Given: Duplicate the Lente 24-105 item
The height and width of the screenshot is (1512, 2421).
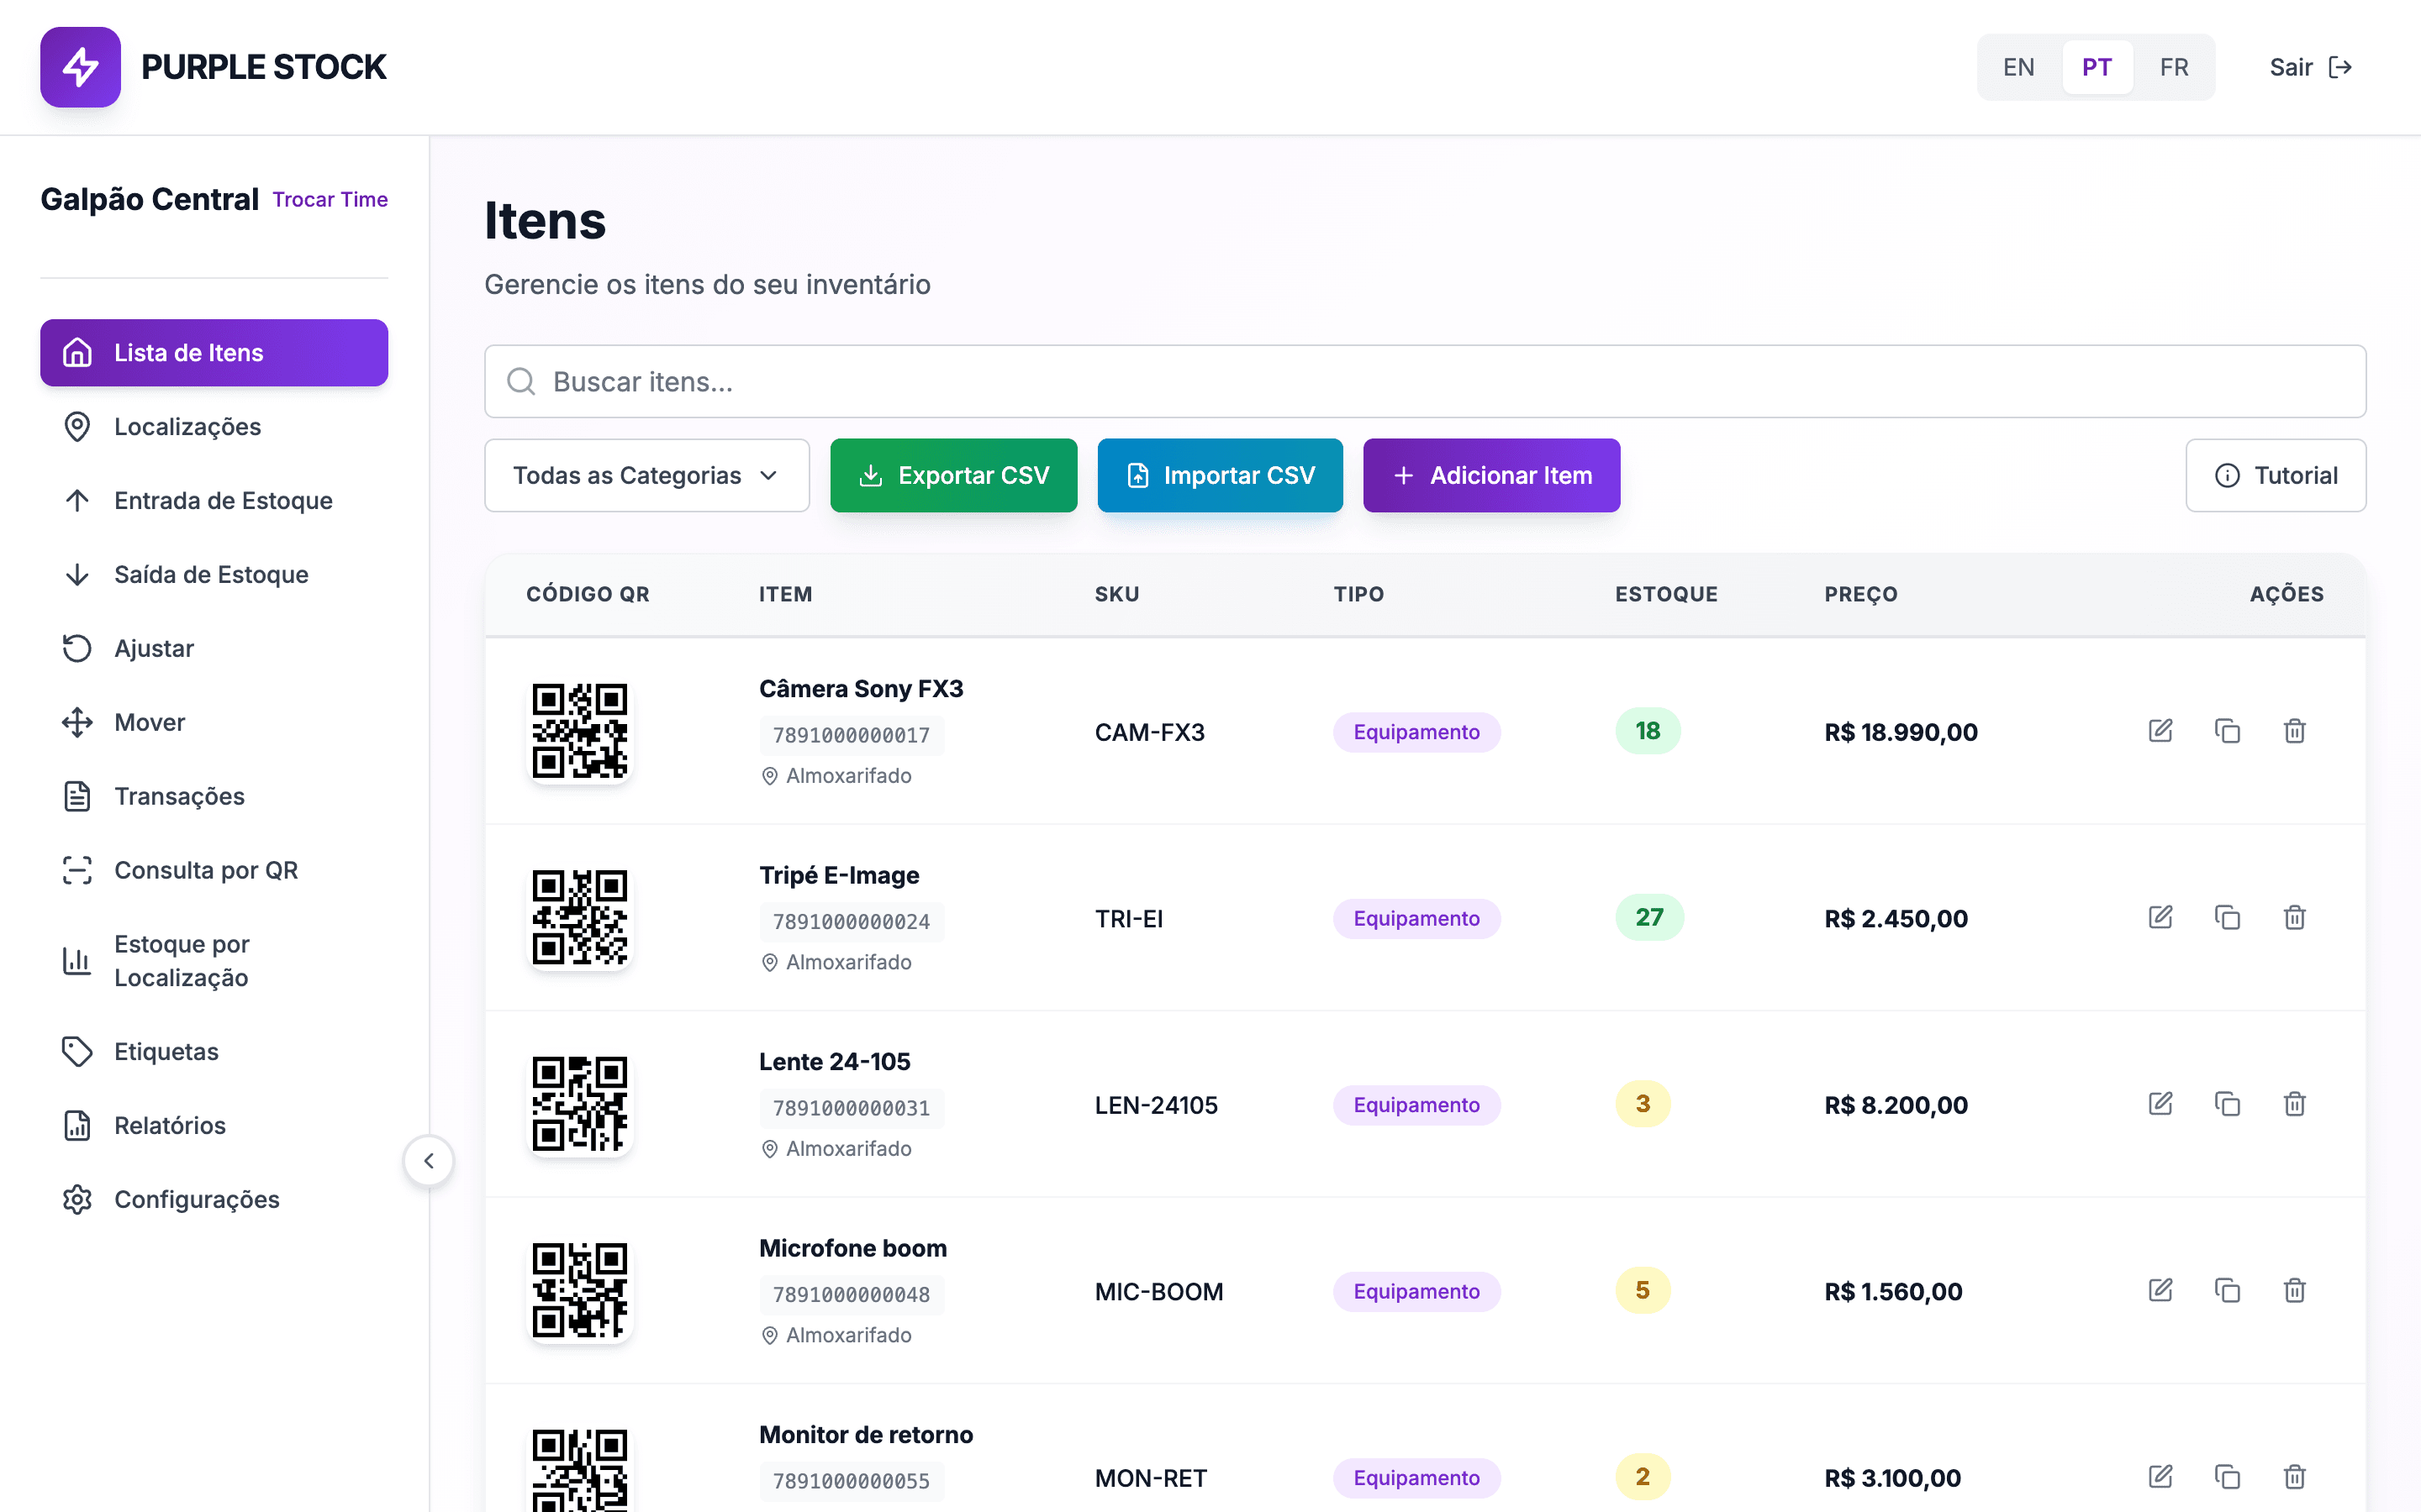Looking at the screenshot, I should [x=2227, y=1104].
